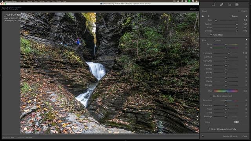Open the Color swatch picker box

pos(236,122)
